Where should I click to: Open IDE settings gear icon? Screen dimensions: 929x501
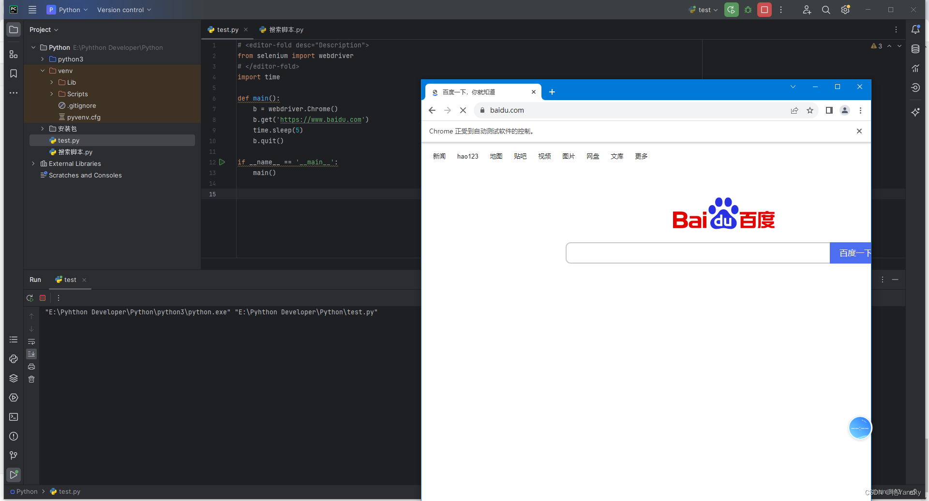click(845, 10)
